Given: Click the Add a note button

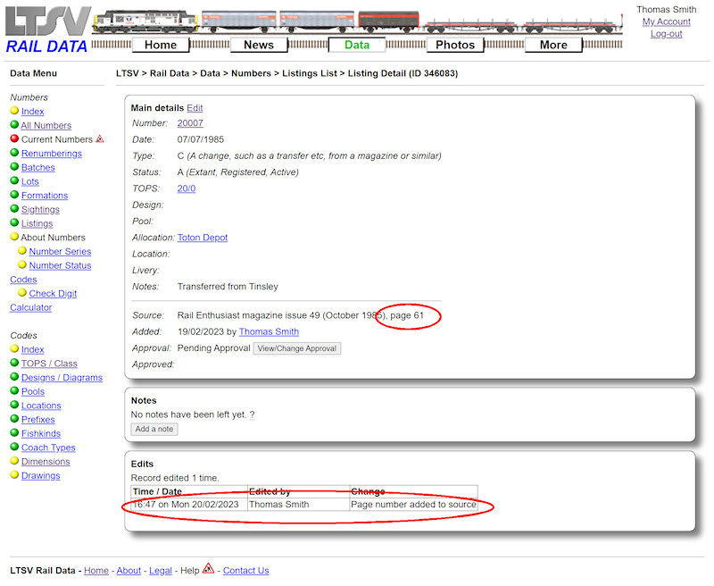Looking at the screenshot, I should click(154, 429).
